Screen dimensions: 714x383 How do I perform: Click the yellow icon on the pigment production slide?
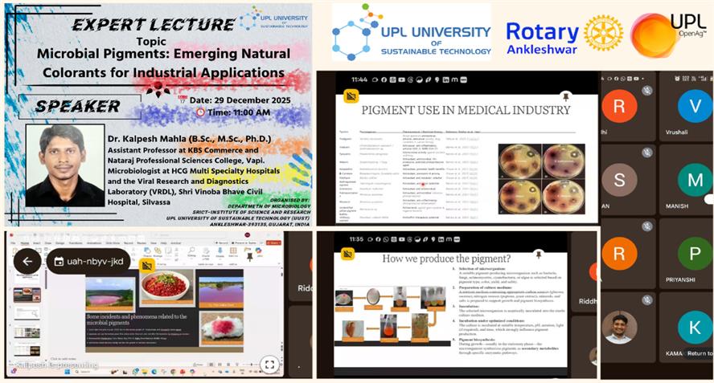(350, 258)
